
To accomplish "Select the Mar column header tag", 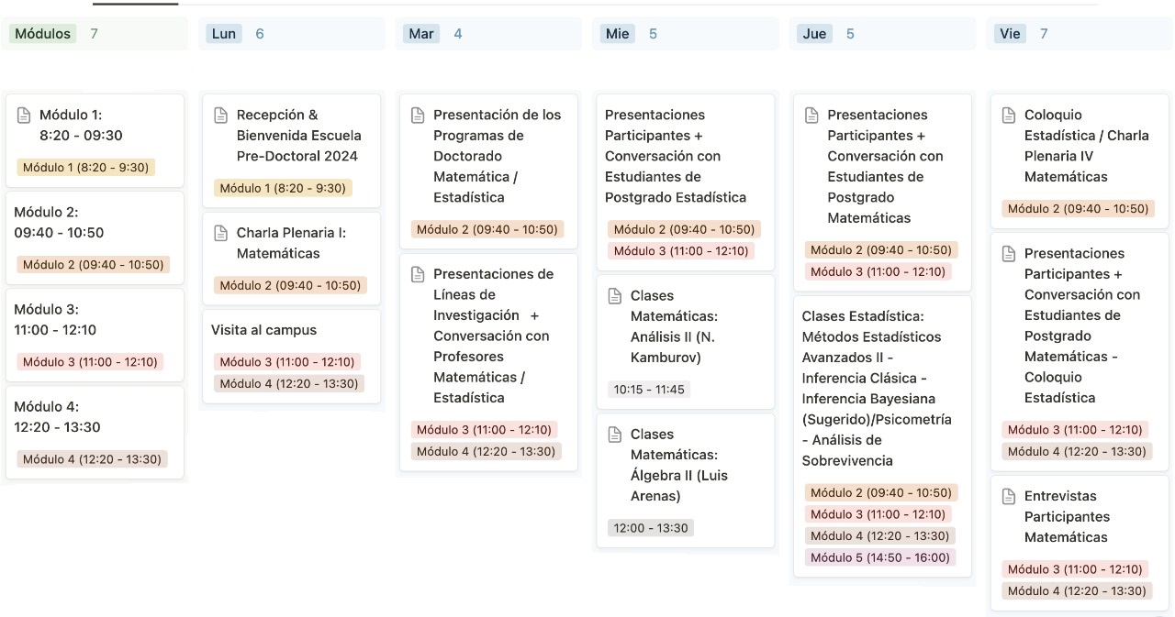I will [x=421, y=34].
